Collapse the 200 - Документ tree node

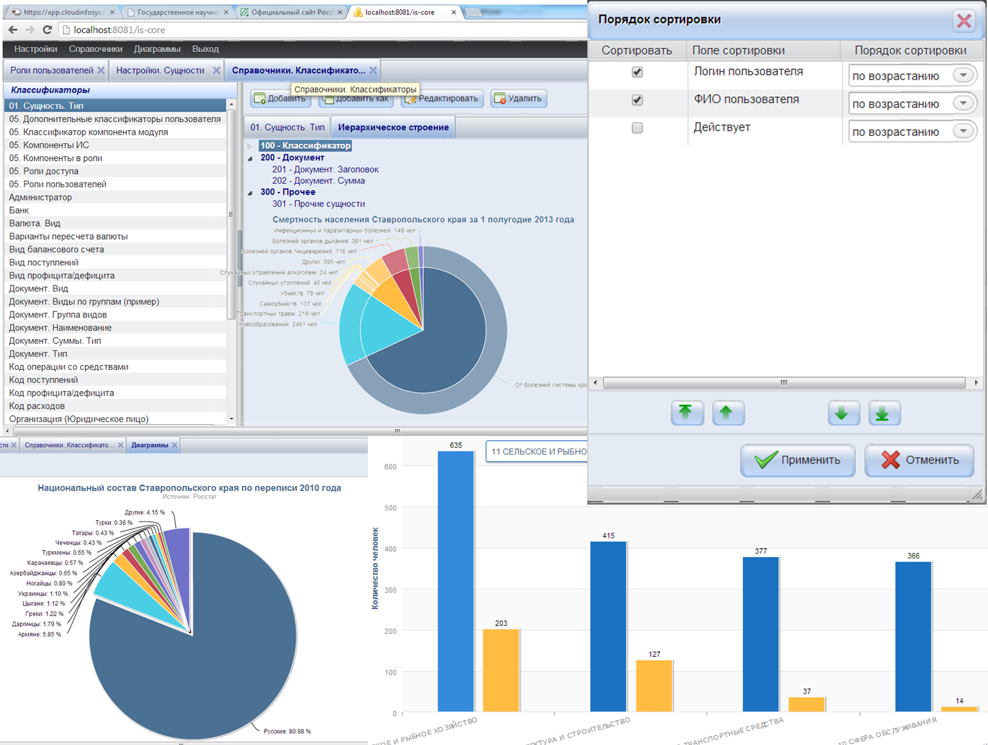click(x=250, y=158)
